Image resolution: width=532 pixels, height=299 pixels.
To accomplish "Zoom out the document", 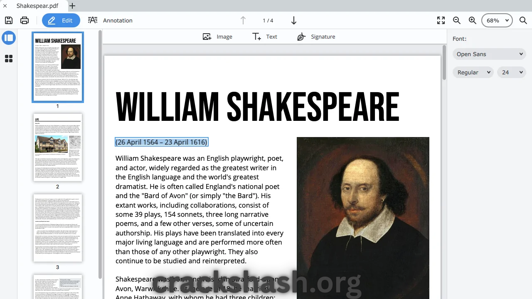I will pos(457,20).
